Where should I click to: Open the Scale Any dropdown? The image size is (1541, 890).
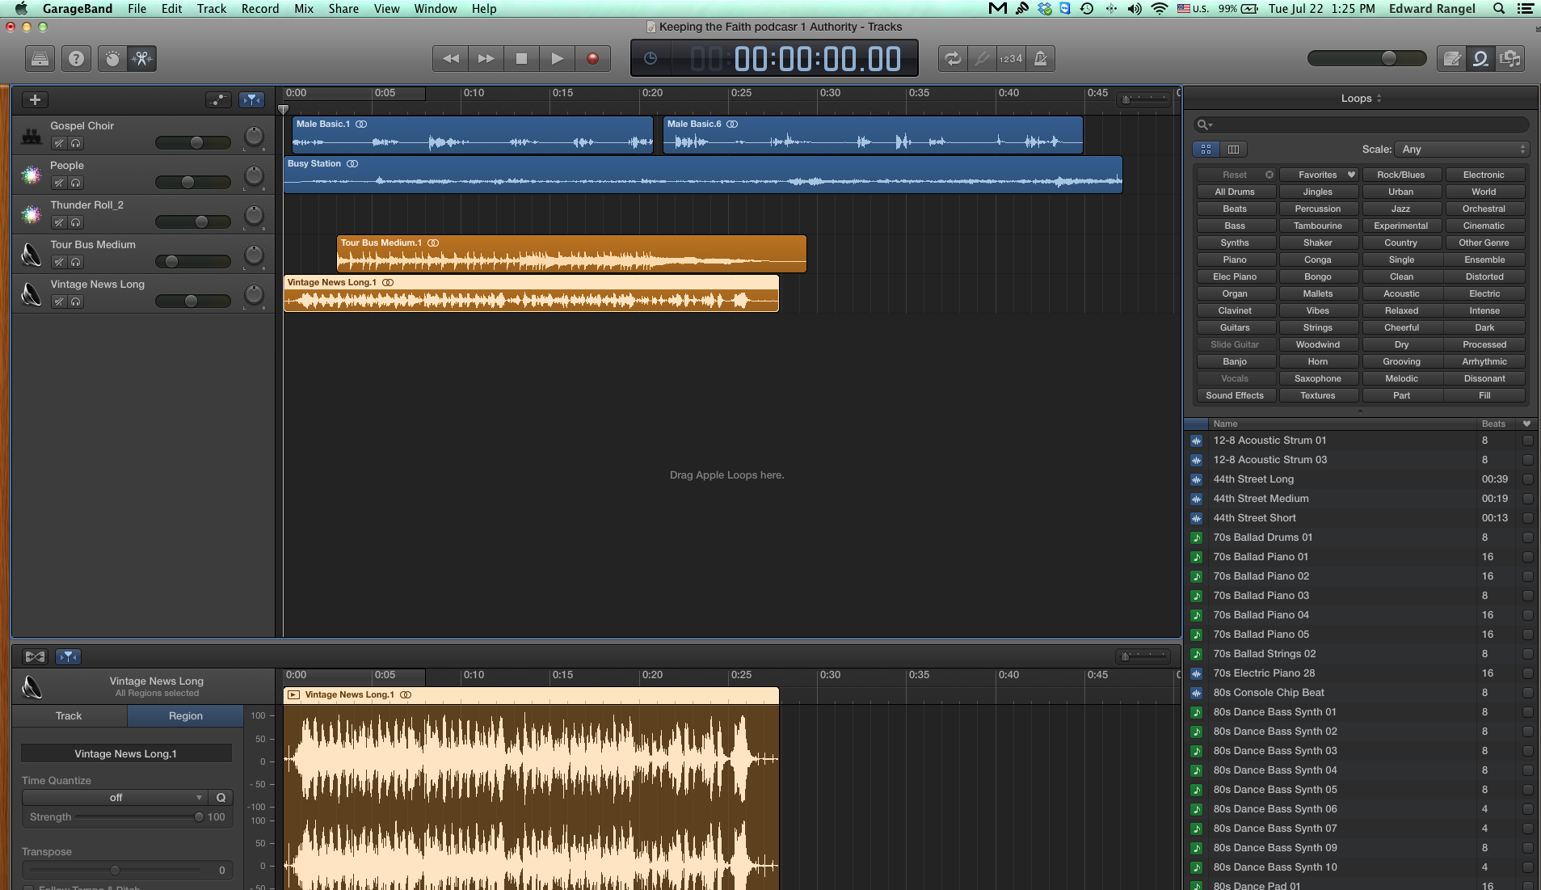[1463, 149]
